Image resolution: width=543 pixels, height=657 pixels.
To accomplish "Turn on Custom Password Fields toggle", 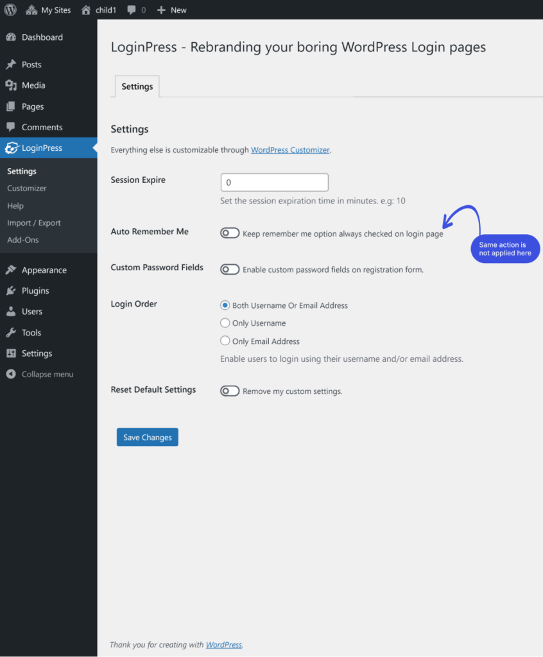I will [230, 269].
